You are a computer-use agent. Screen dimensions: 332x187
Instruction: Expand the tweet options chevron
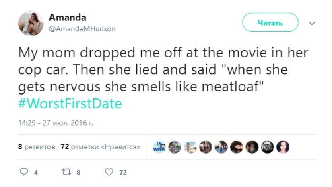click(x=312, y=23)
